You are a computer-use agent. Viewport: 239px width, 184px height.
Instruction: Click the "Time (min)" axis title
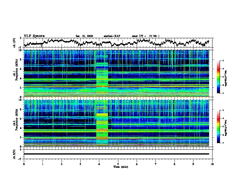(121, 167)
